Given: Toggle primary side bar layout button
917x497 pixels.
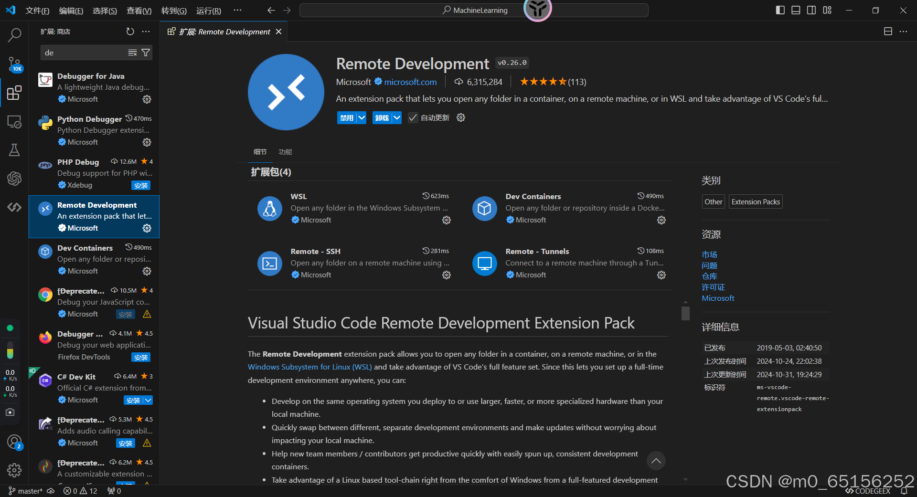Looking at the screenshot, I should pyautogui.click(x=780, y=10).
